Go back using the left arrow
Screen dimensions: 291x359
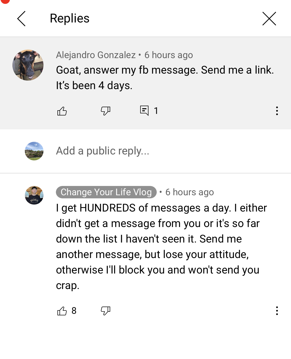click(x=21, y=19)
